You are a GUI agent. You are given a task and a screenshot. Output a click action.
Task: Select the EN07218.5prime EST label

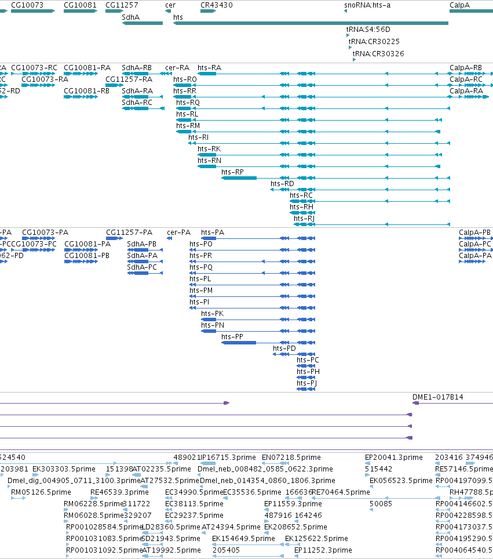click(x=291, y=458)
